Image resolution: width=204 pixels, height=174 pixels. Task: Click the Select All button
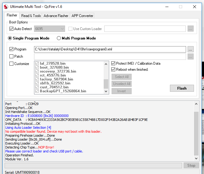point(122,77)
